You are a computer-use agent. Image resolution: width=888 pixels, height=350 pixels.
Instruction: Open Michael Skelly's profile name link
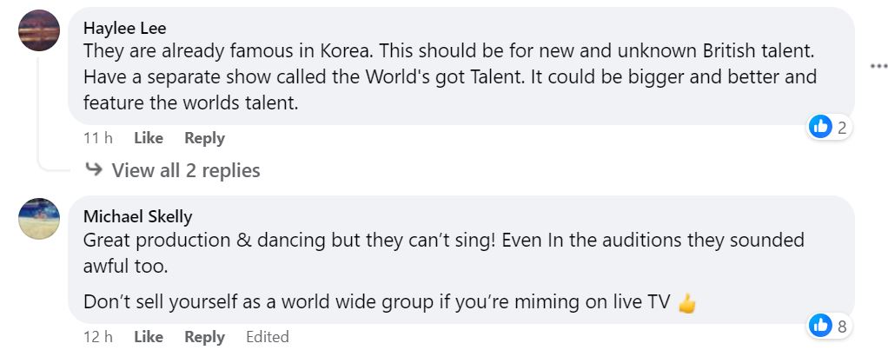click(x=137, y=216)
